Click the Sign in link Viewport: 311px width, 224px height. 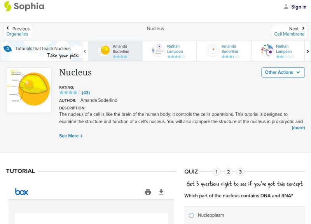[x=299, y=7]
